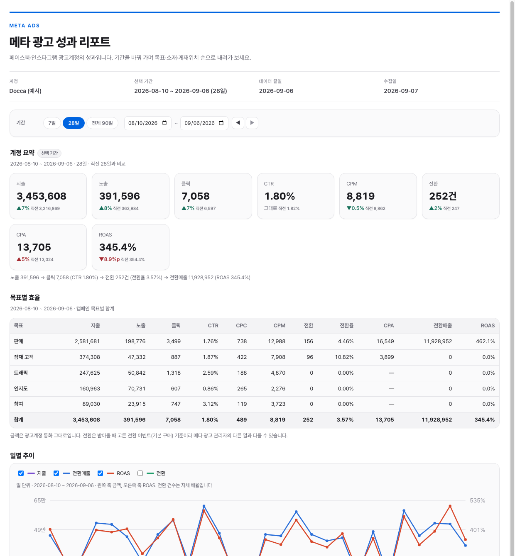Click the 합계 total row label
This screenshot has height=556, width=515.
[x=19, y=420]
